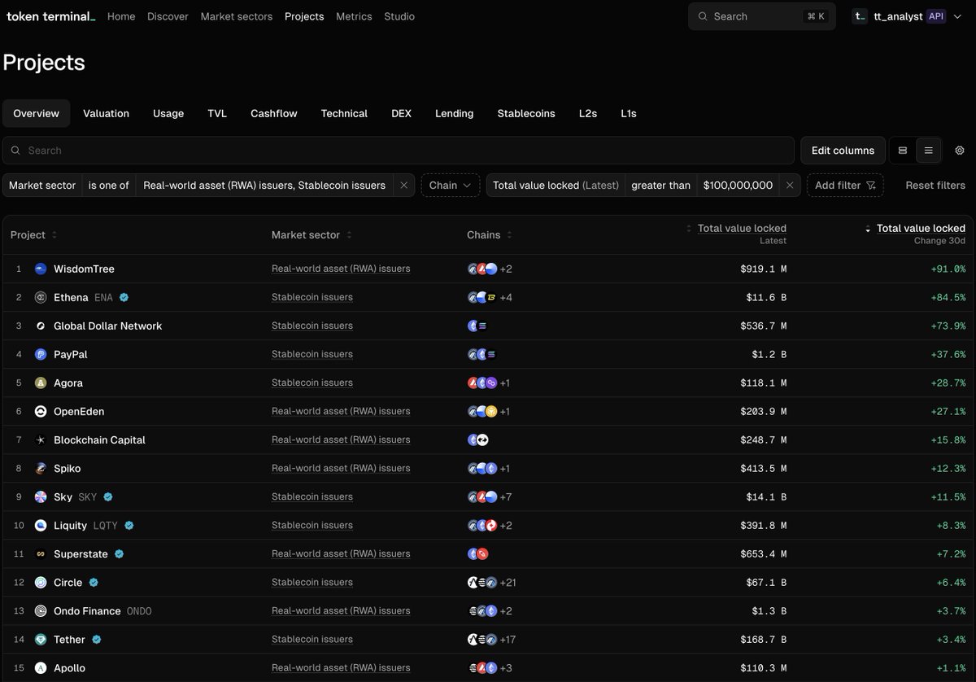Open the Chain filter dropdown
Image resolution: width=976 pixels, height=682 pixels.
tap(451, 186)
